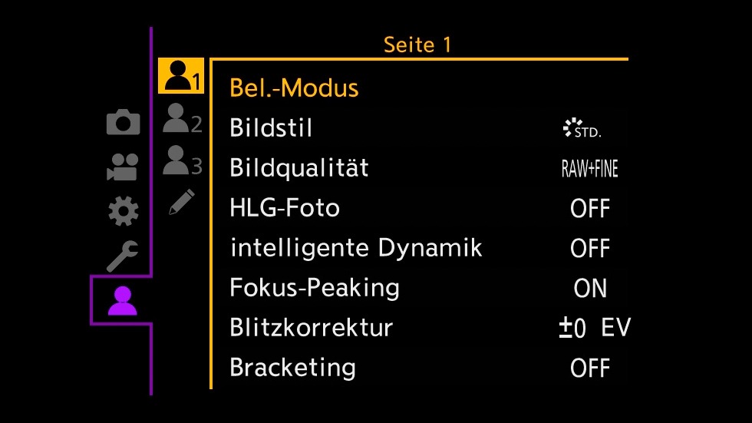Viewport: 752px width, 423px height.
Task: Select the Bel.-Modus menu entry
Action: pos(294,88)
